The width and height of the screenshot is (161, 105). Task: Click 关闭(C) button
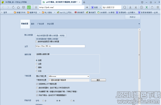[x=133, y=17]
